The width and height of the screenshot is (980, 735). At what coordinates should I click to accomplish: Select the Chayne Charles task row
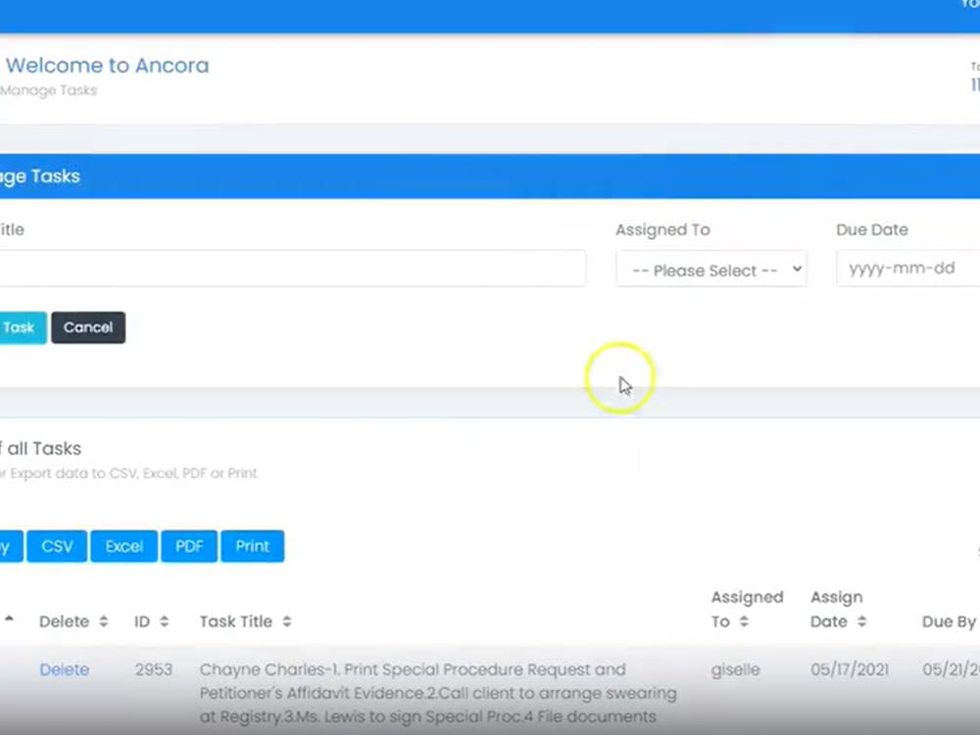(412, 693)
